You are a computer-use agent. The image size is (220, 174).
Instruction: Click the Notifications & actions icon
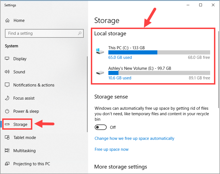pyautogui.click(x=7, y=85)
